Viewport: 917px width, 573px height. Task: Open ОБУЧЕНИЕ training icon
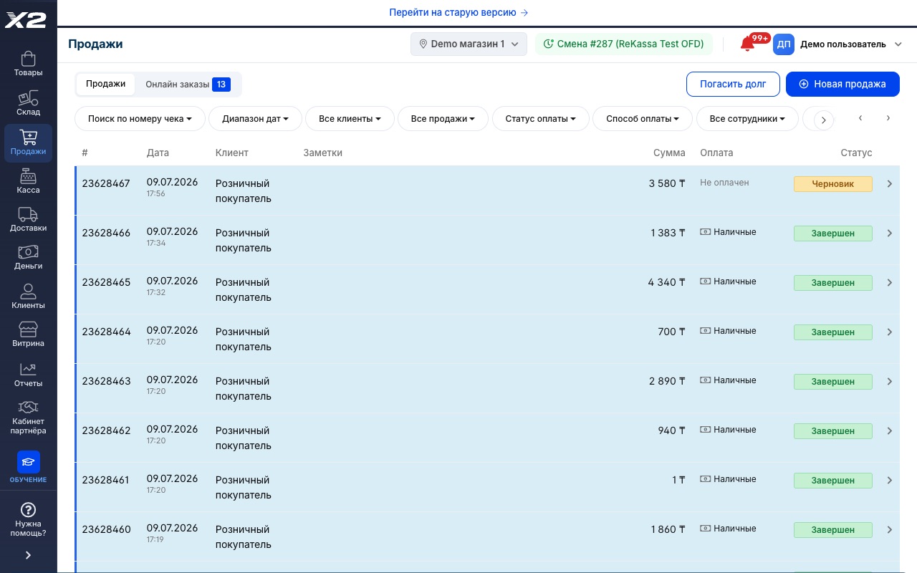[28, 467]
